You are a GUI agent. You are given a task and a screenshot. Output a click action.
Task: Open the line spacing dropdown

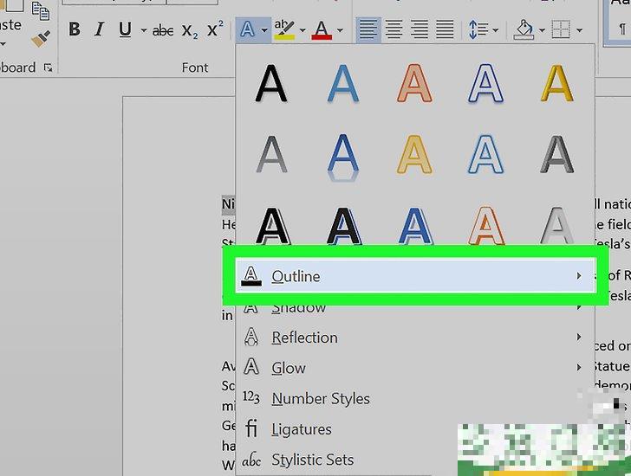pyautogui.click(x=482, y=30)
